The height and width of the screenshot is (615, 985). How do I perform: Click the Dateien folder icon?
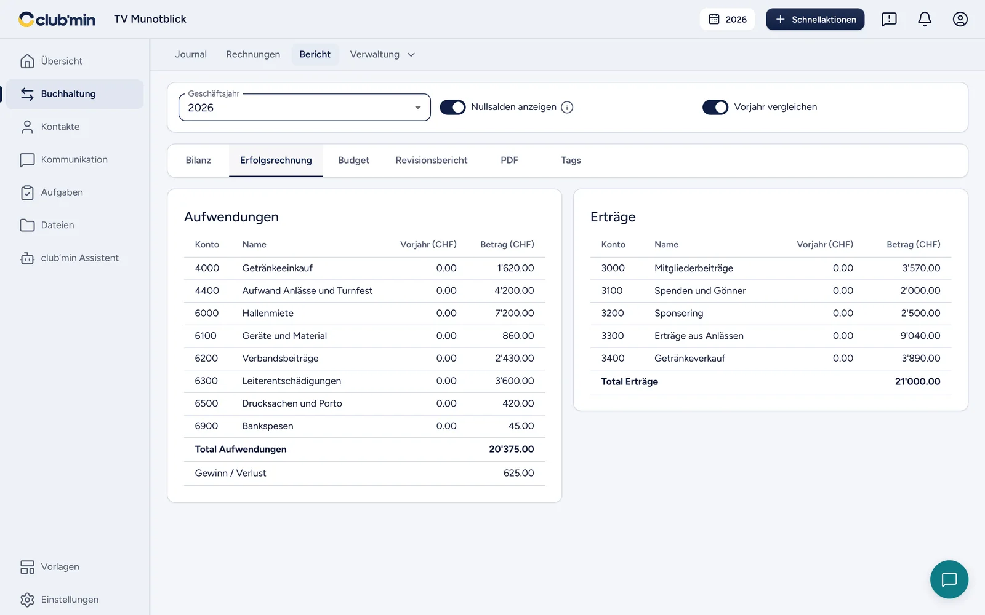pos(27,225)
